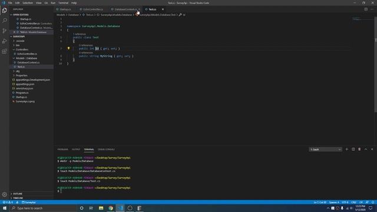
Task: Open Chrome from the taskbar
Action: coord(111,208)
